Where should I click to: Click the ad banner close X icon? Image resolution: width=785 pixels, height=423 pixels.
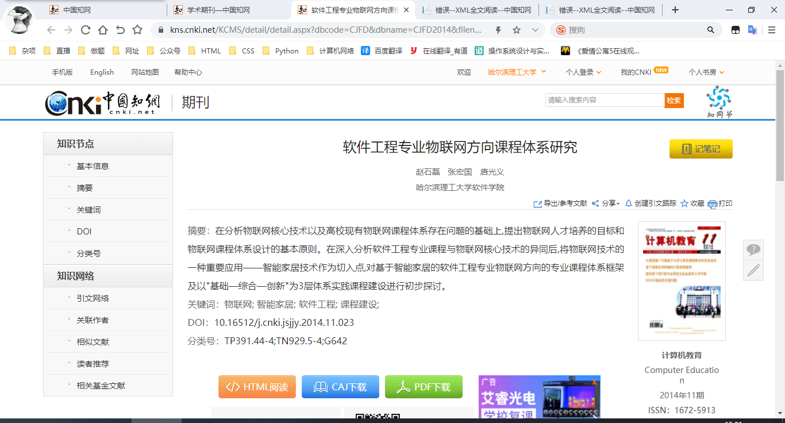coord(594,382)
